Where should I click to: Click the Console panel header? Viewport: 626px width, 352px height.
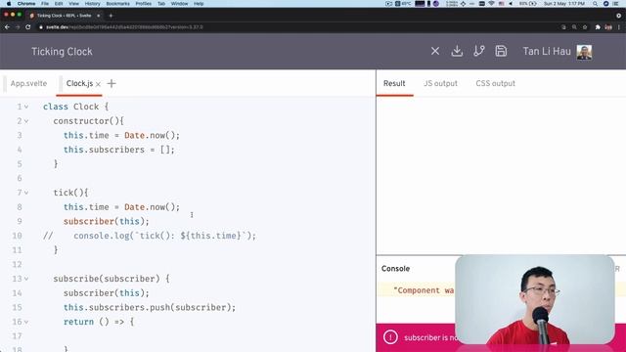[395, 269]
